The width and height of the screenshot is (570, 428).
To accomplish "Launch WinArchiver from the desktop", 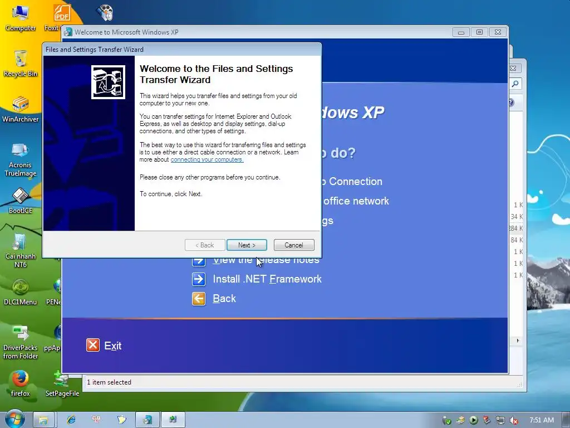I will tap(21, 110).
